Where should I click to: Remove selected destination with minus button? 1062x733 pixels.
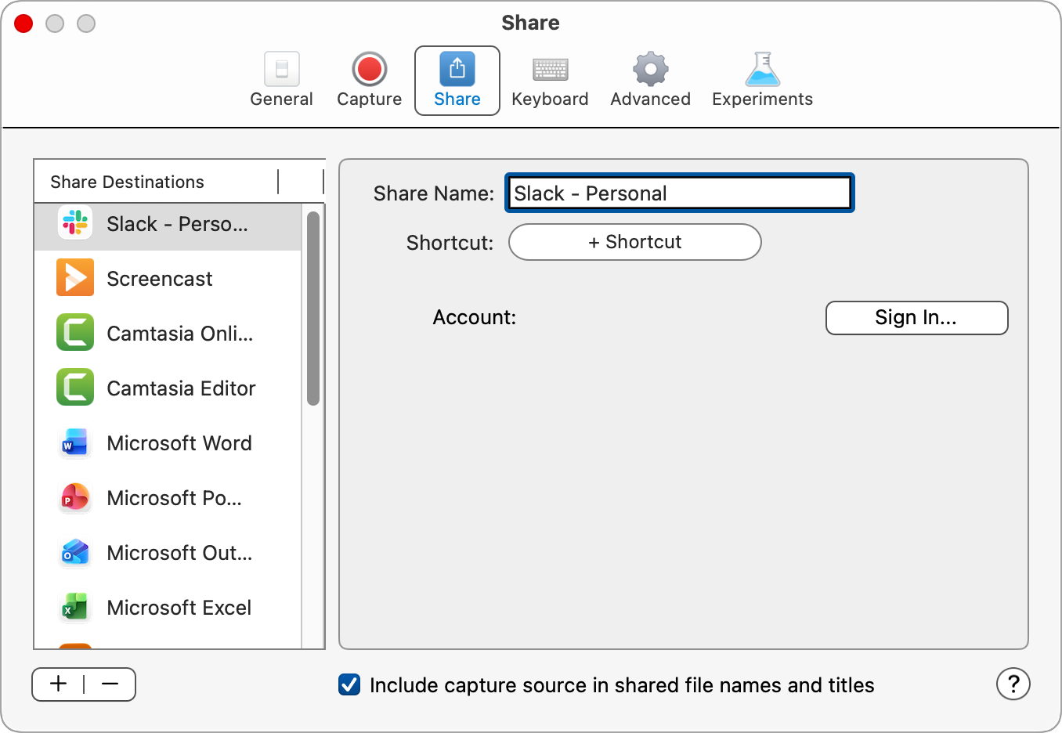[x=110, y=684]
